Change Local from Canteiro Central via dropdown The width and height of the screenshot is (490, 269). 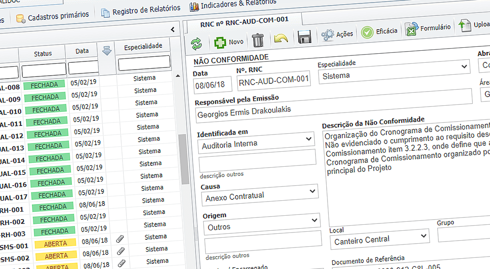[x=423, y=236]
